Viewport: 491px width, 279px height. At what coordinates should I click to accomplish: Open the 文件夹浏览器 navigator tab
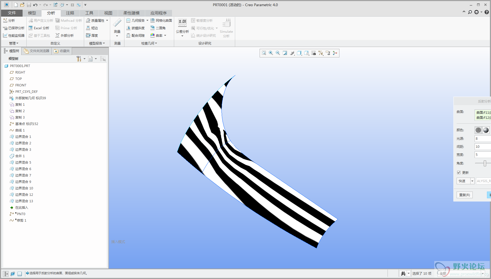click(37, 51)
